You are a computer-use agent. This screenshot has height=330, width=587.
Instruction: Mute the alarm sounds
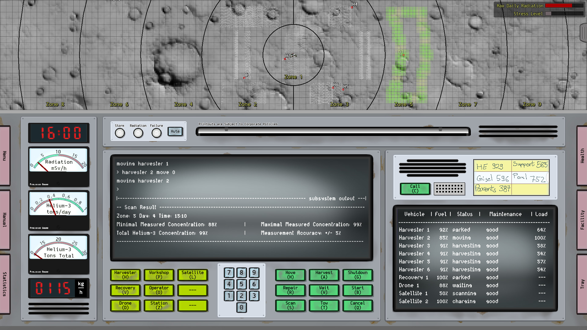click(175, 131)
